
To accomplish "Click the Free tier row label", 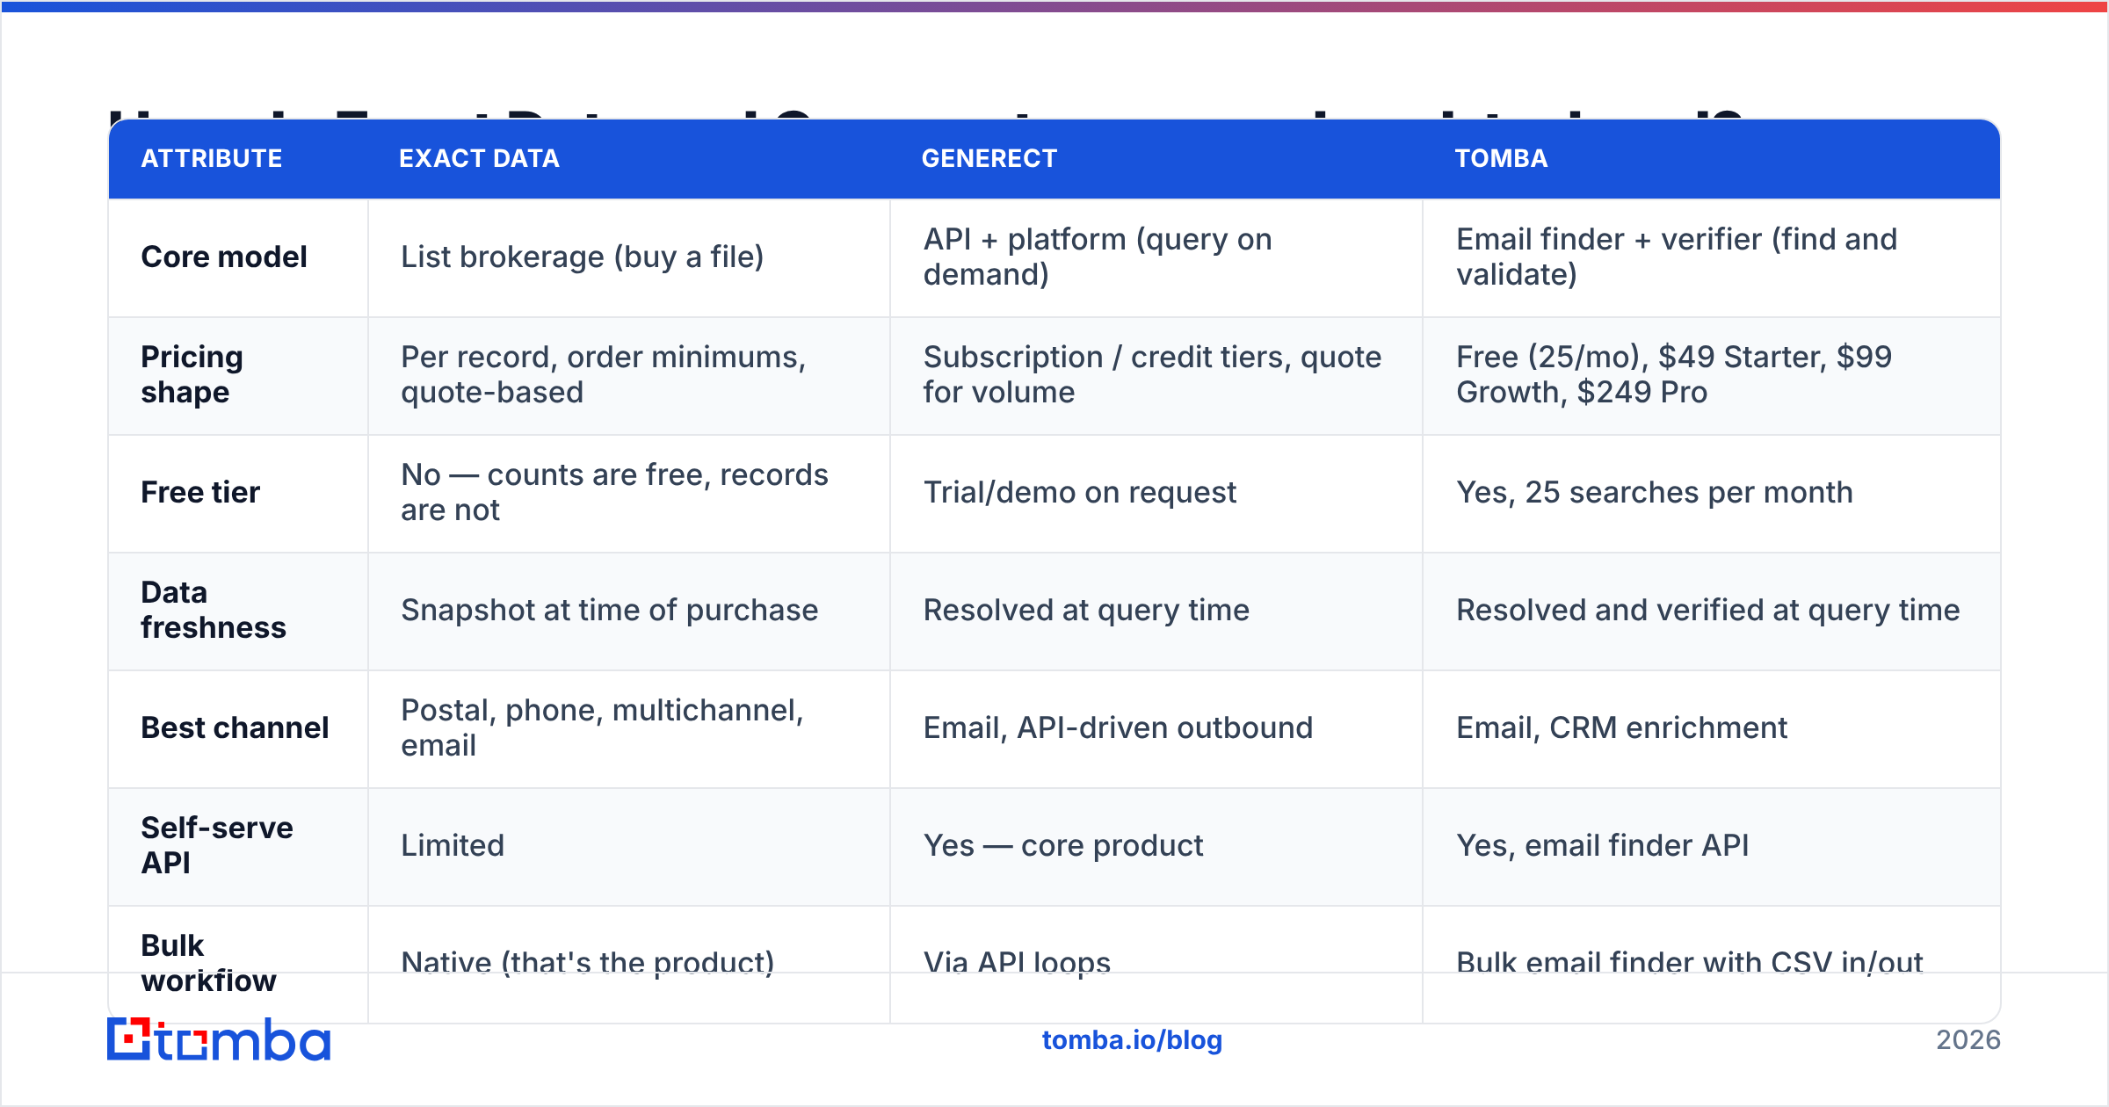I will tap(200, 492).
